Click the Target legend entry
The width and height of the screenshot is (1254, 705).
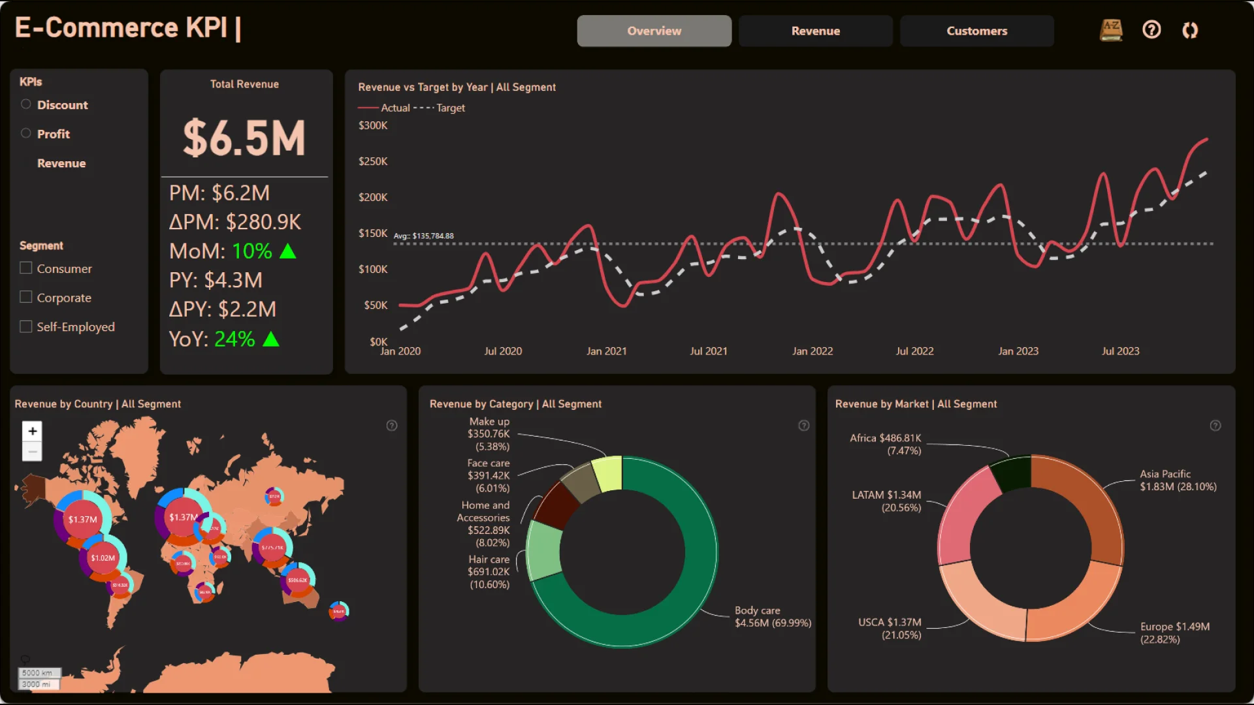click(439, 108)
